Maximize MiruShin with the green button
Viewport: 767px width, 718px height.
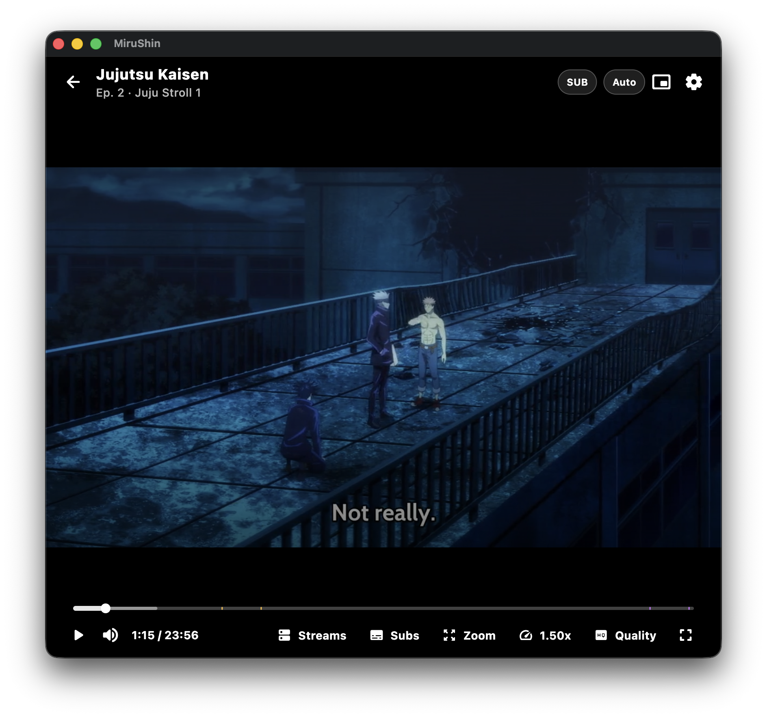pyautogui.click(x=96, y=43)
